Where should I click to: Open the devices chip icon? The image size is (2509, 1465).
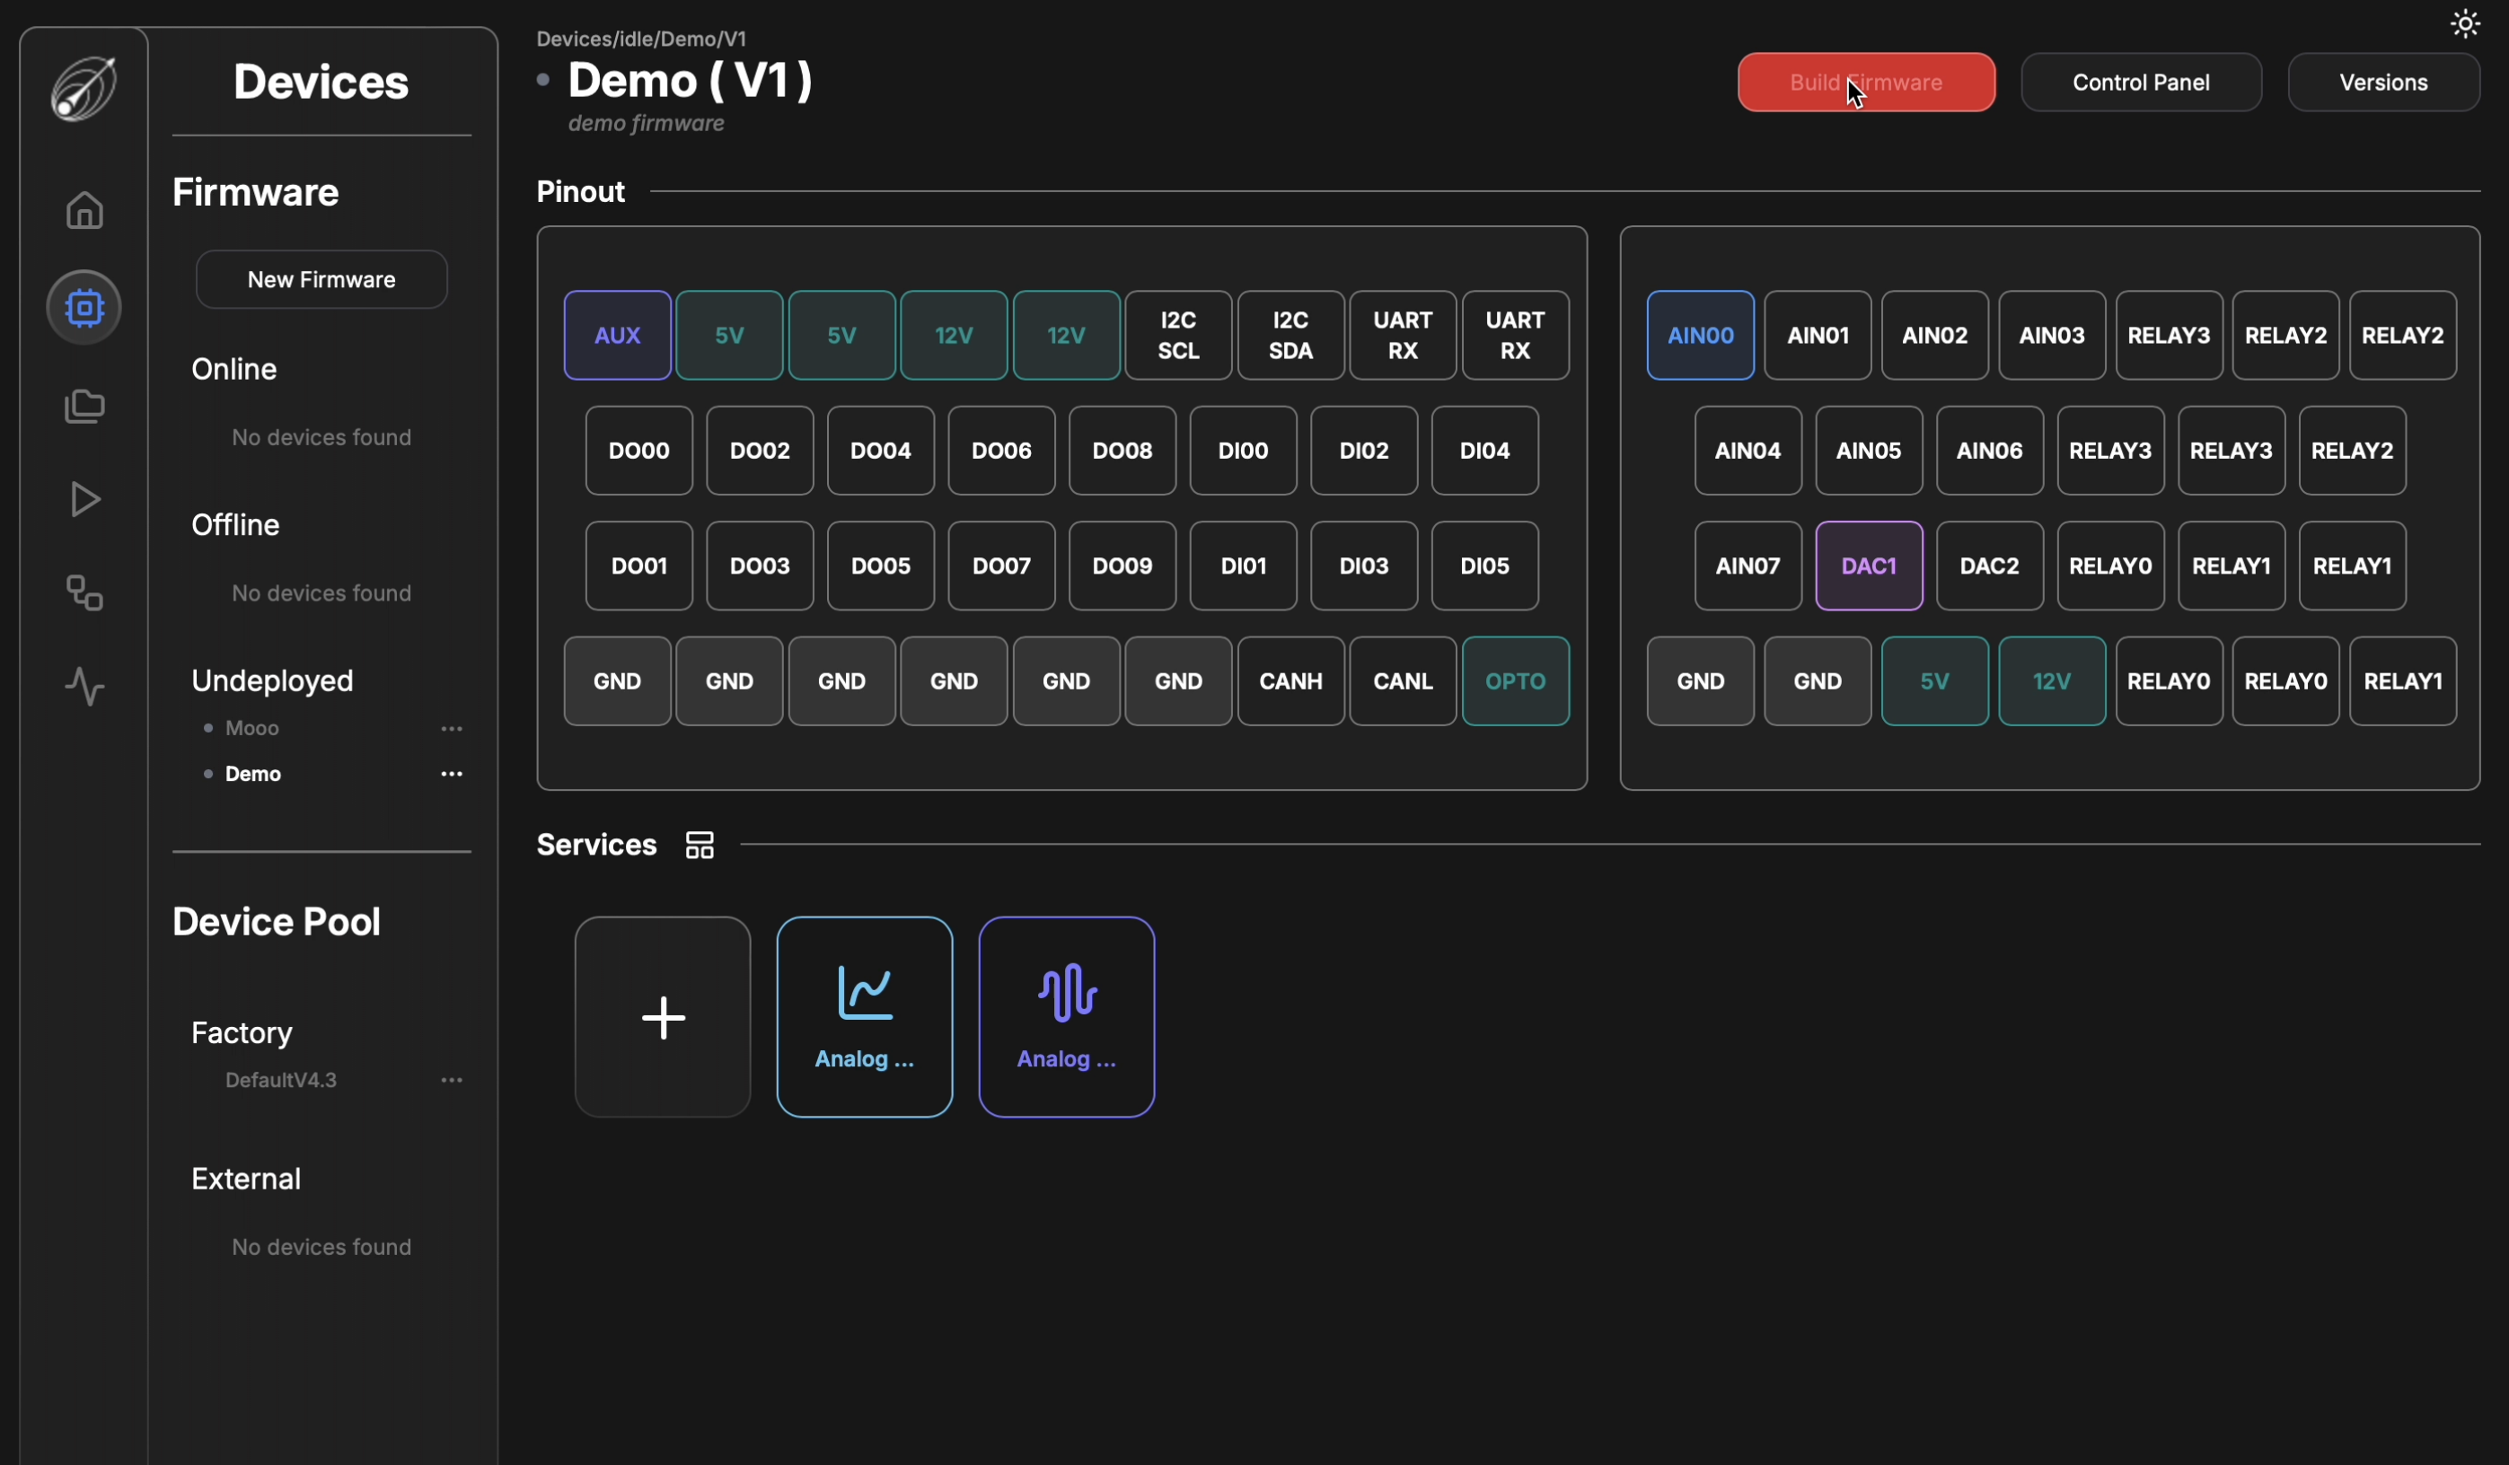pos(84,308)
